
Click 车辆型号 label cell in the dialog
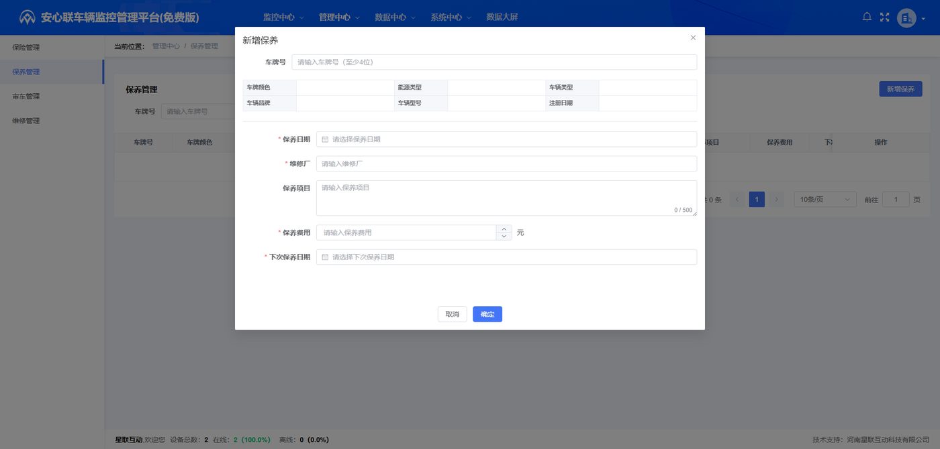coord(421,103)
